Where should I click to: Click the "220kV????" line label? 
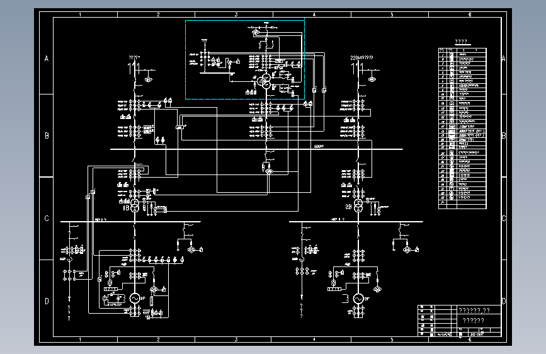point(361,57)
